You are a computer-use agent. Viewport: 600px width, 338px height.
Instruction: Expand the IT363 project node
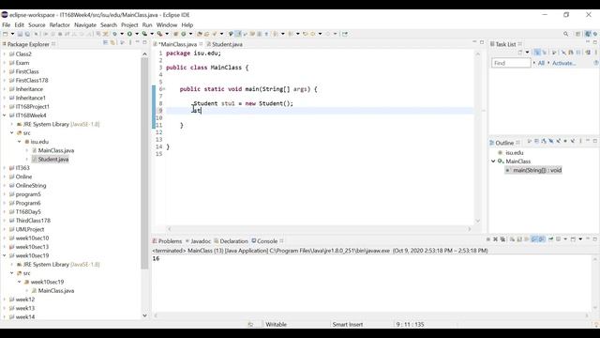(x=5, y=168)
